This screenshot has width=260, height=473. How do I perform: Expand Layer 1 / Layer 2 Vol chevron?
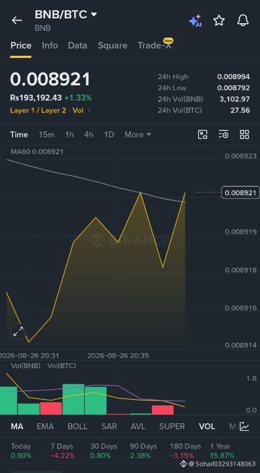(x=89, y=110)
